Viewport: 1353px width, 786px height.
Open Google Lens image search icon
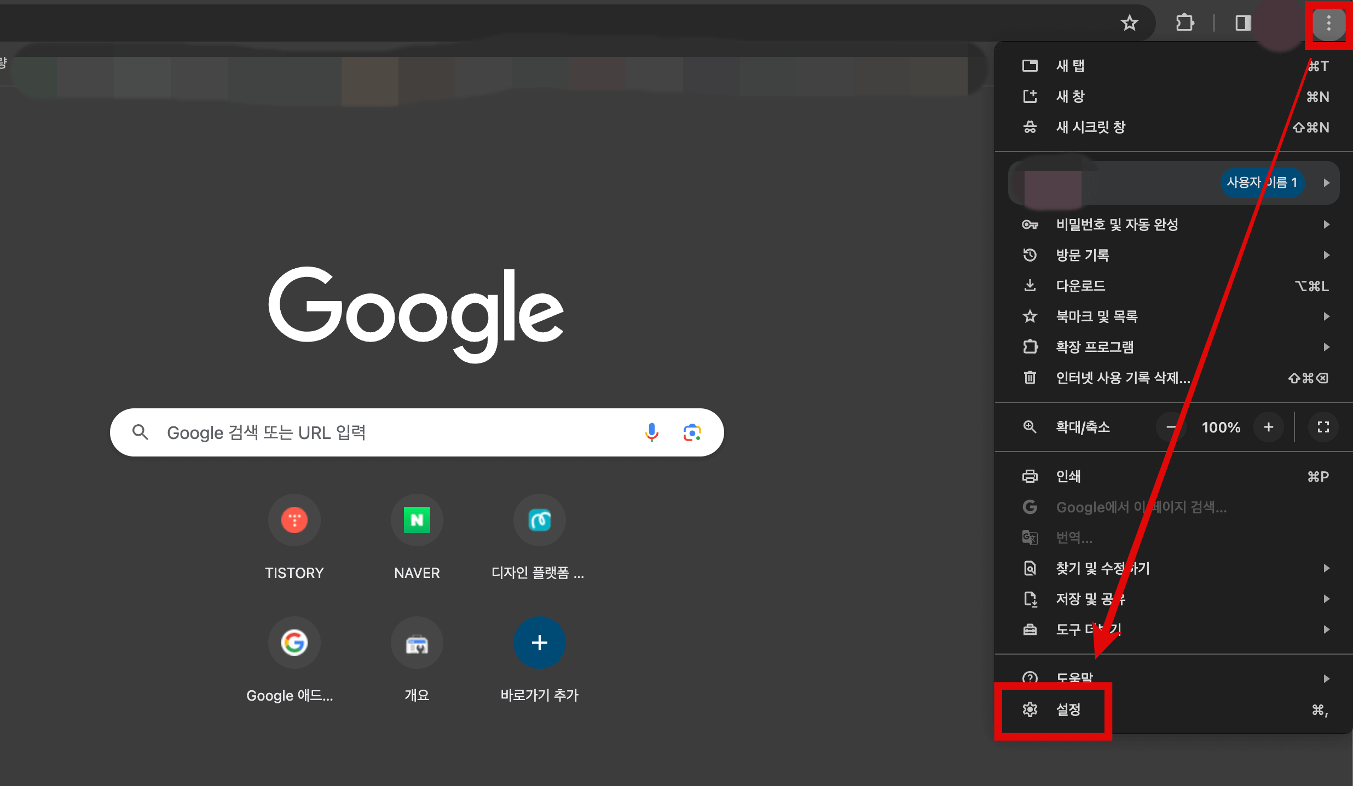(692, 432)
